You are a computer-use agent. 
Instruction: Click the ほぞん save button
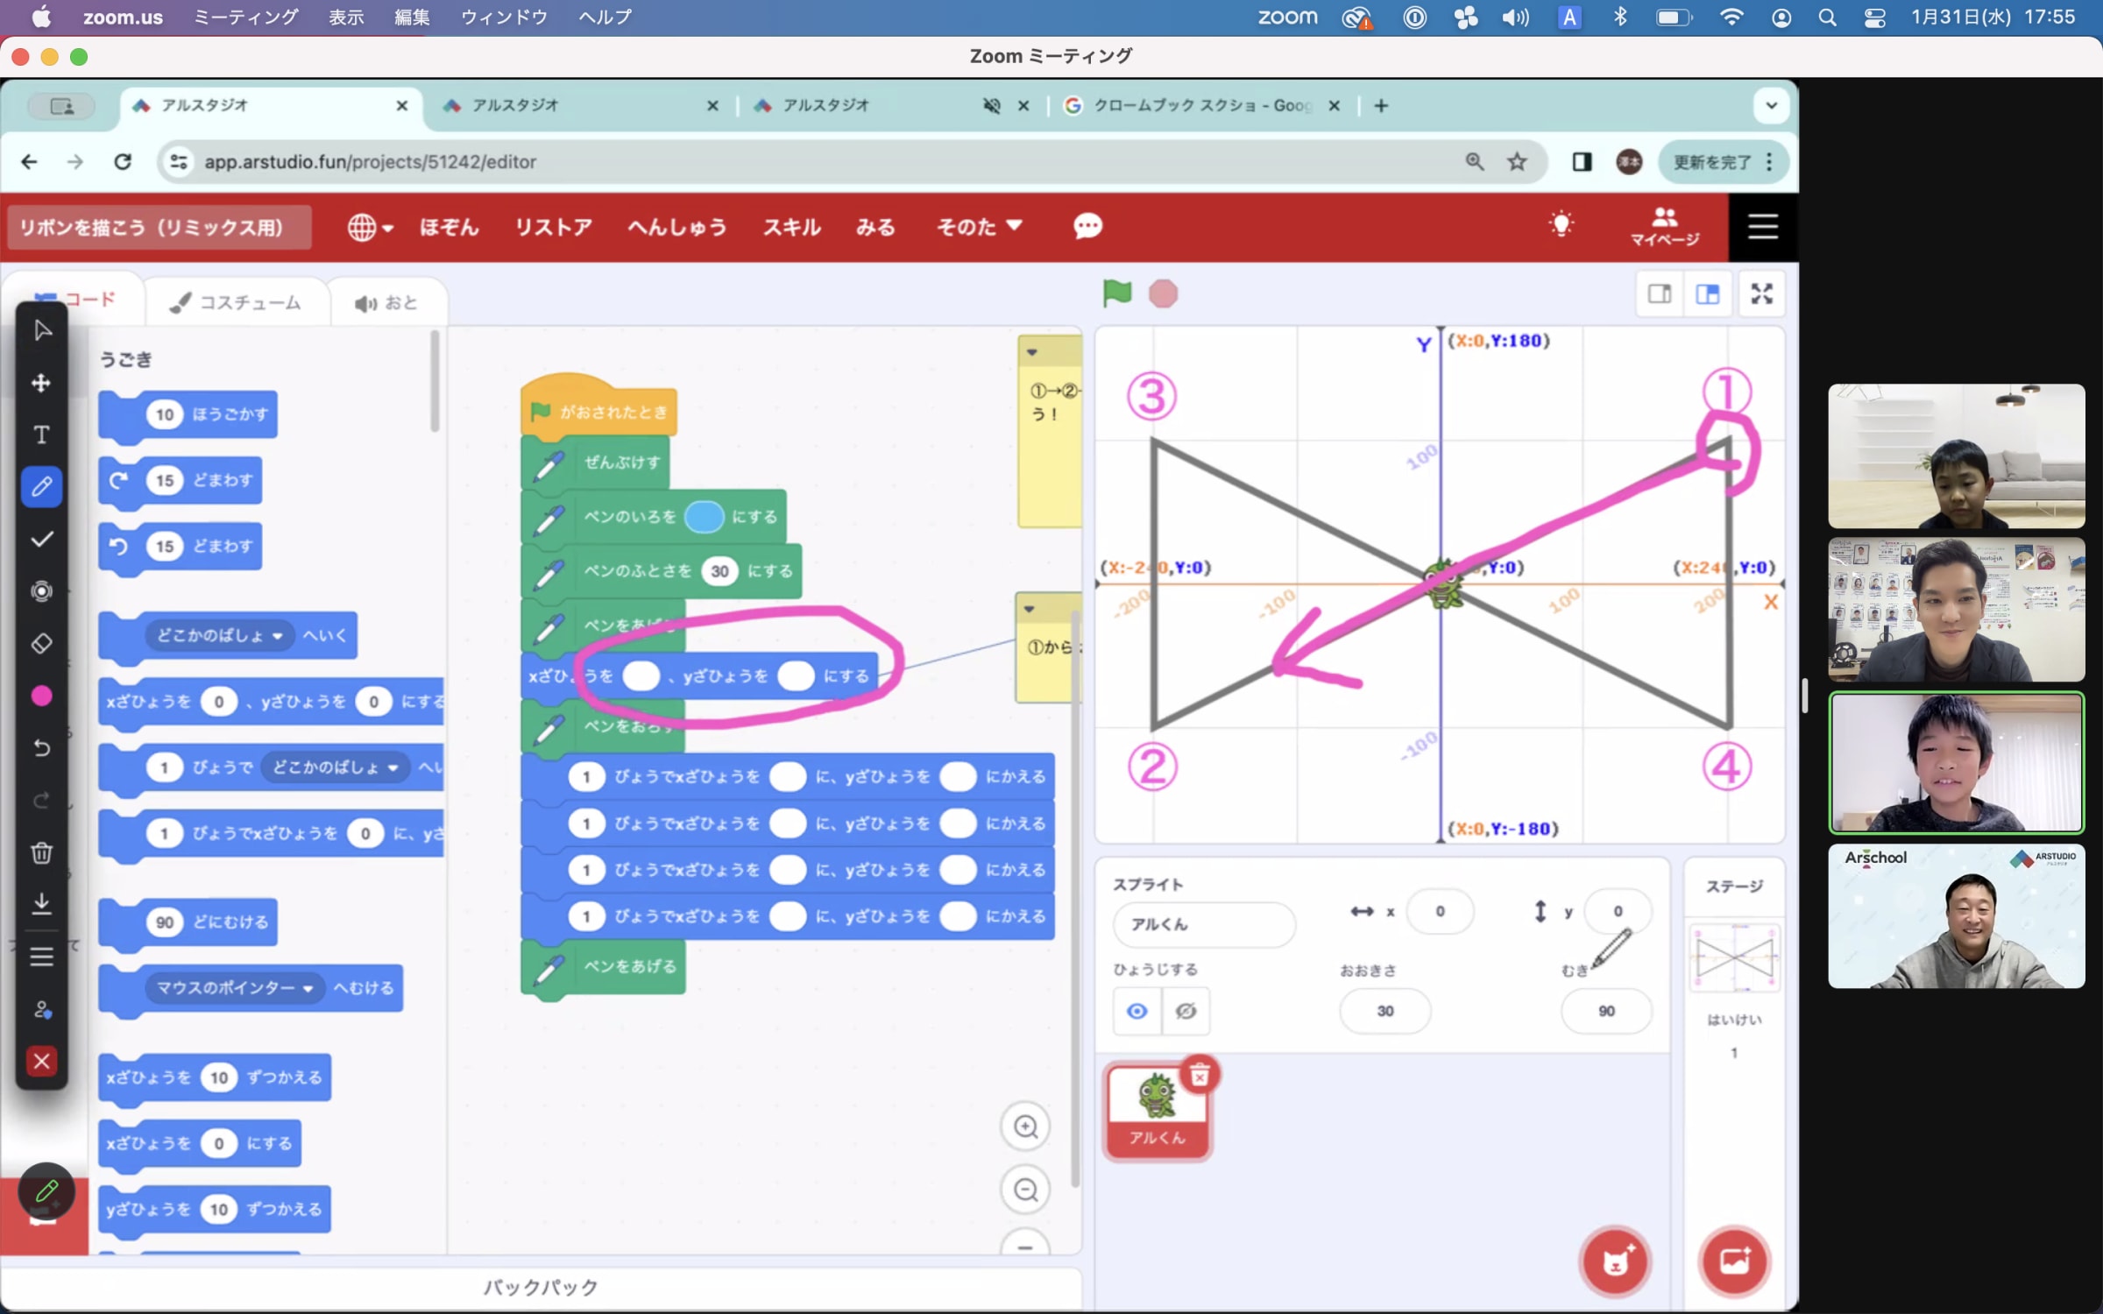coord(449,227)
